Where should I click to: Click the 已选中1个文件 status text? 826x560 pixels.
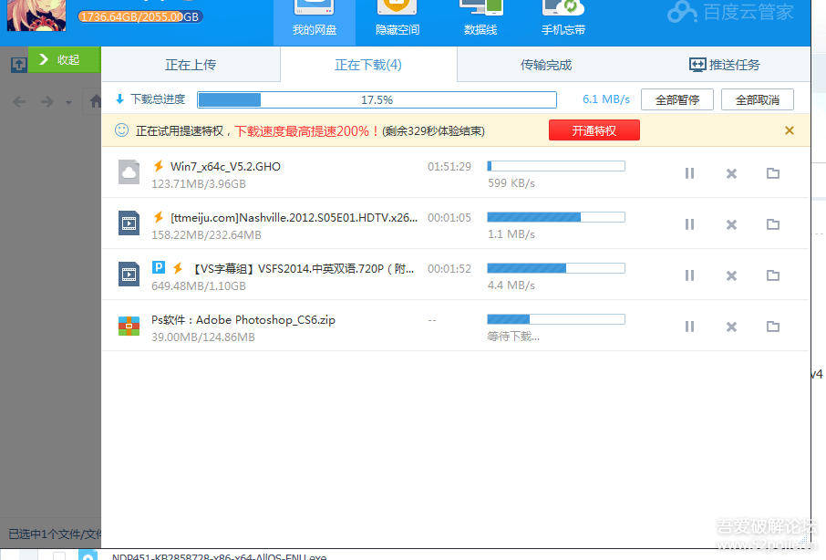tap(55, 534)
